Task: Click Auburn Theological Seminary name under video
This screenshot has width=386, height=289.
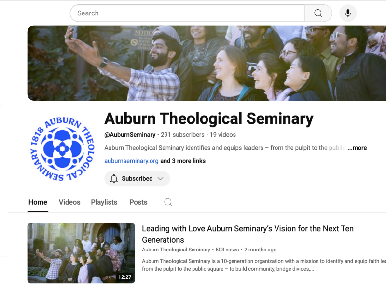Action: coord(176,250)
